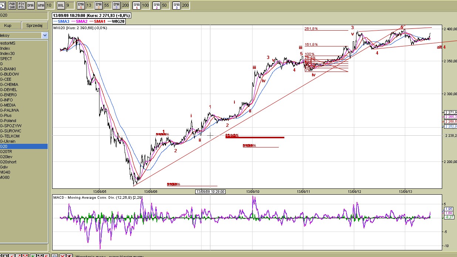457x257 pixels.
Task: Edit the EMA 2 period field showing 55
Action: [x=107, y=5]
